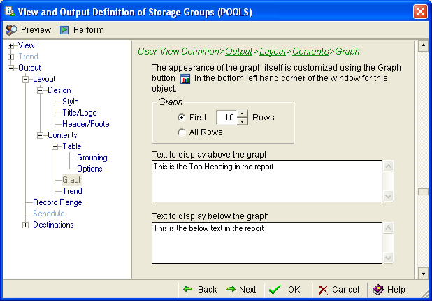Image resolution: width=432 pixels, height=301 pixels.
Task: Select the All Rows radio button
Action: 181,132
